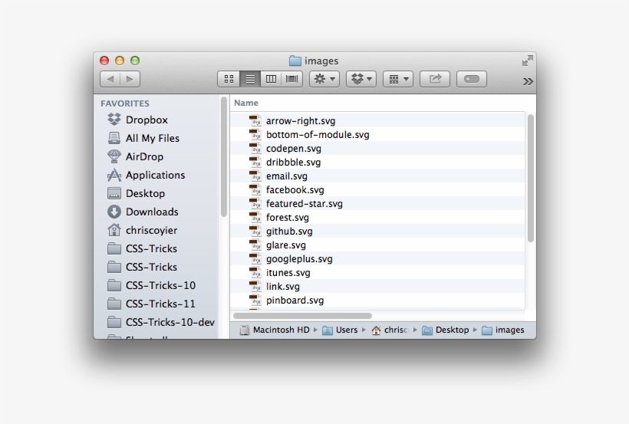This screenshot has width=629, height=424.
Task: Click the Share toolbar button
Action: point(435,79)
